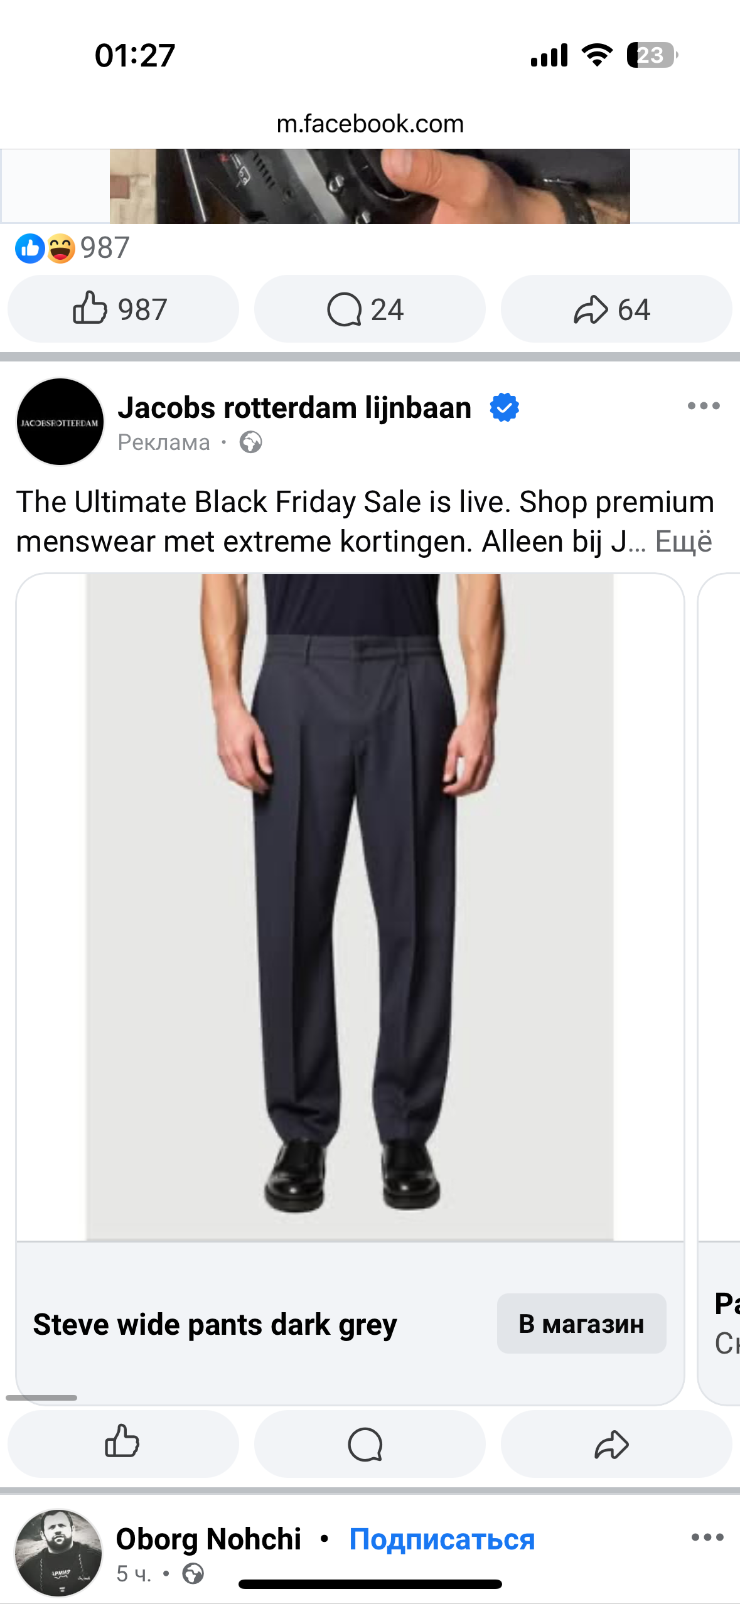Open Jacobs rotterdam lijnbaan page name
This screenshot has height=1604, width=740.
(x=294, y=407)
